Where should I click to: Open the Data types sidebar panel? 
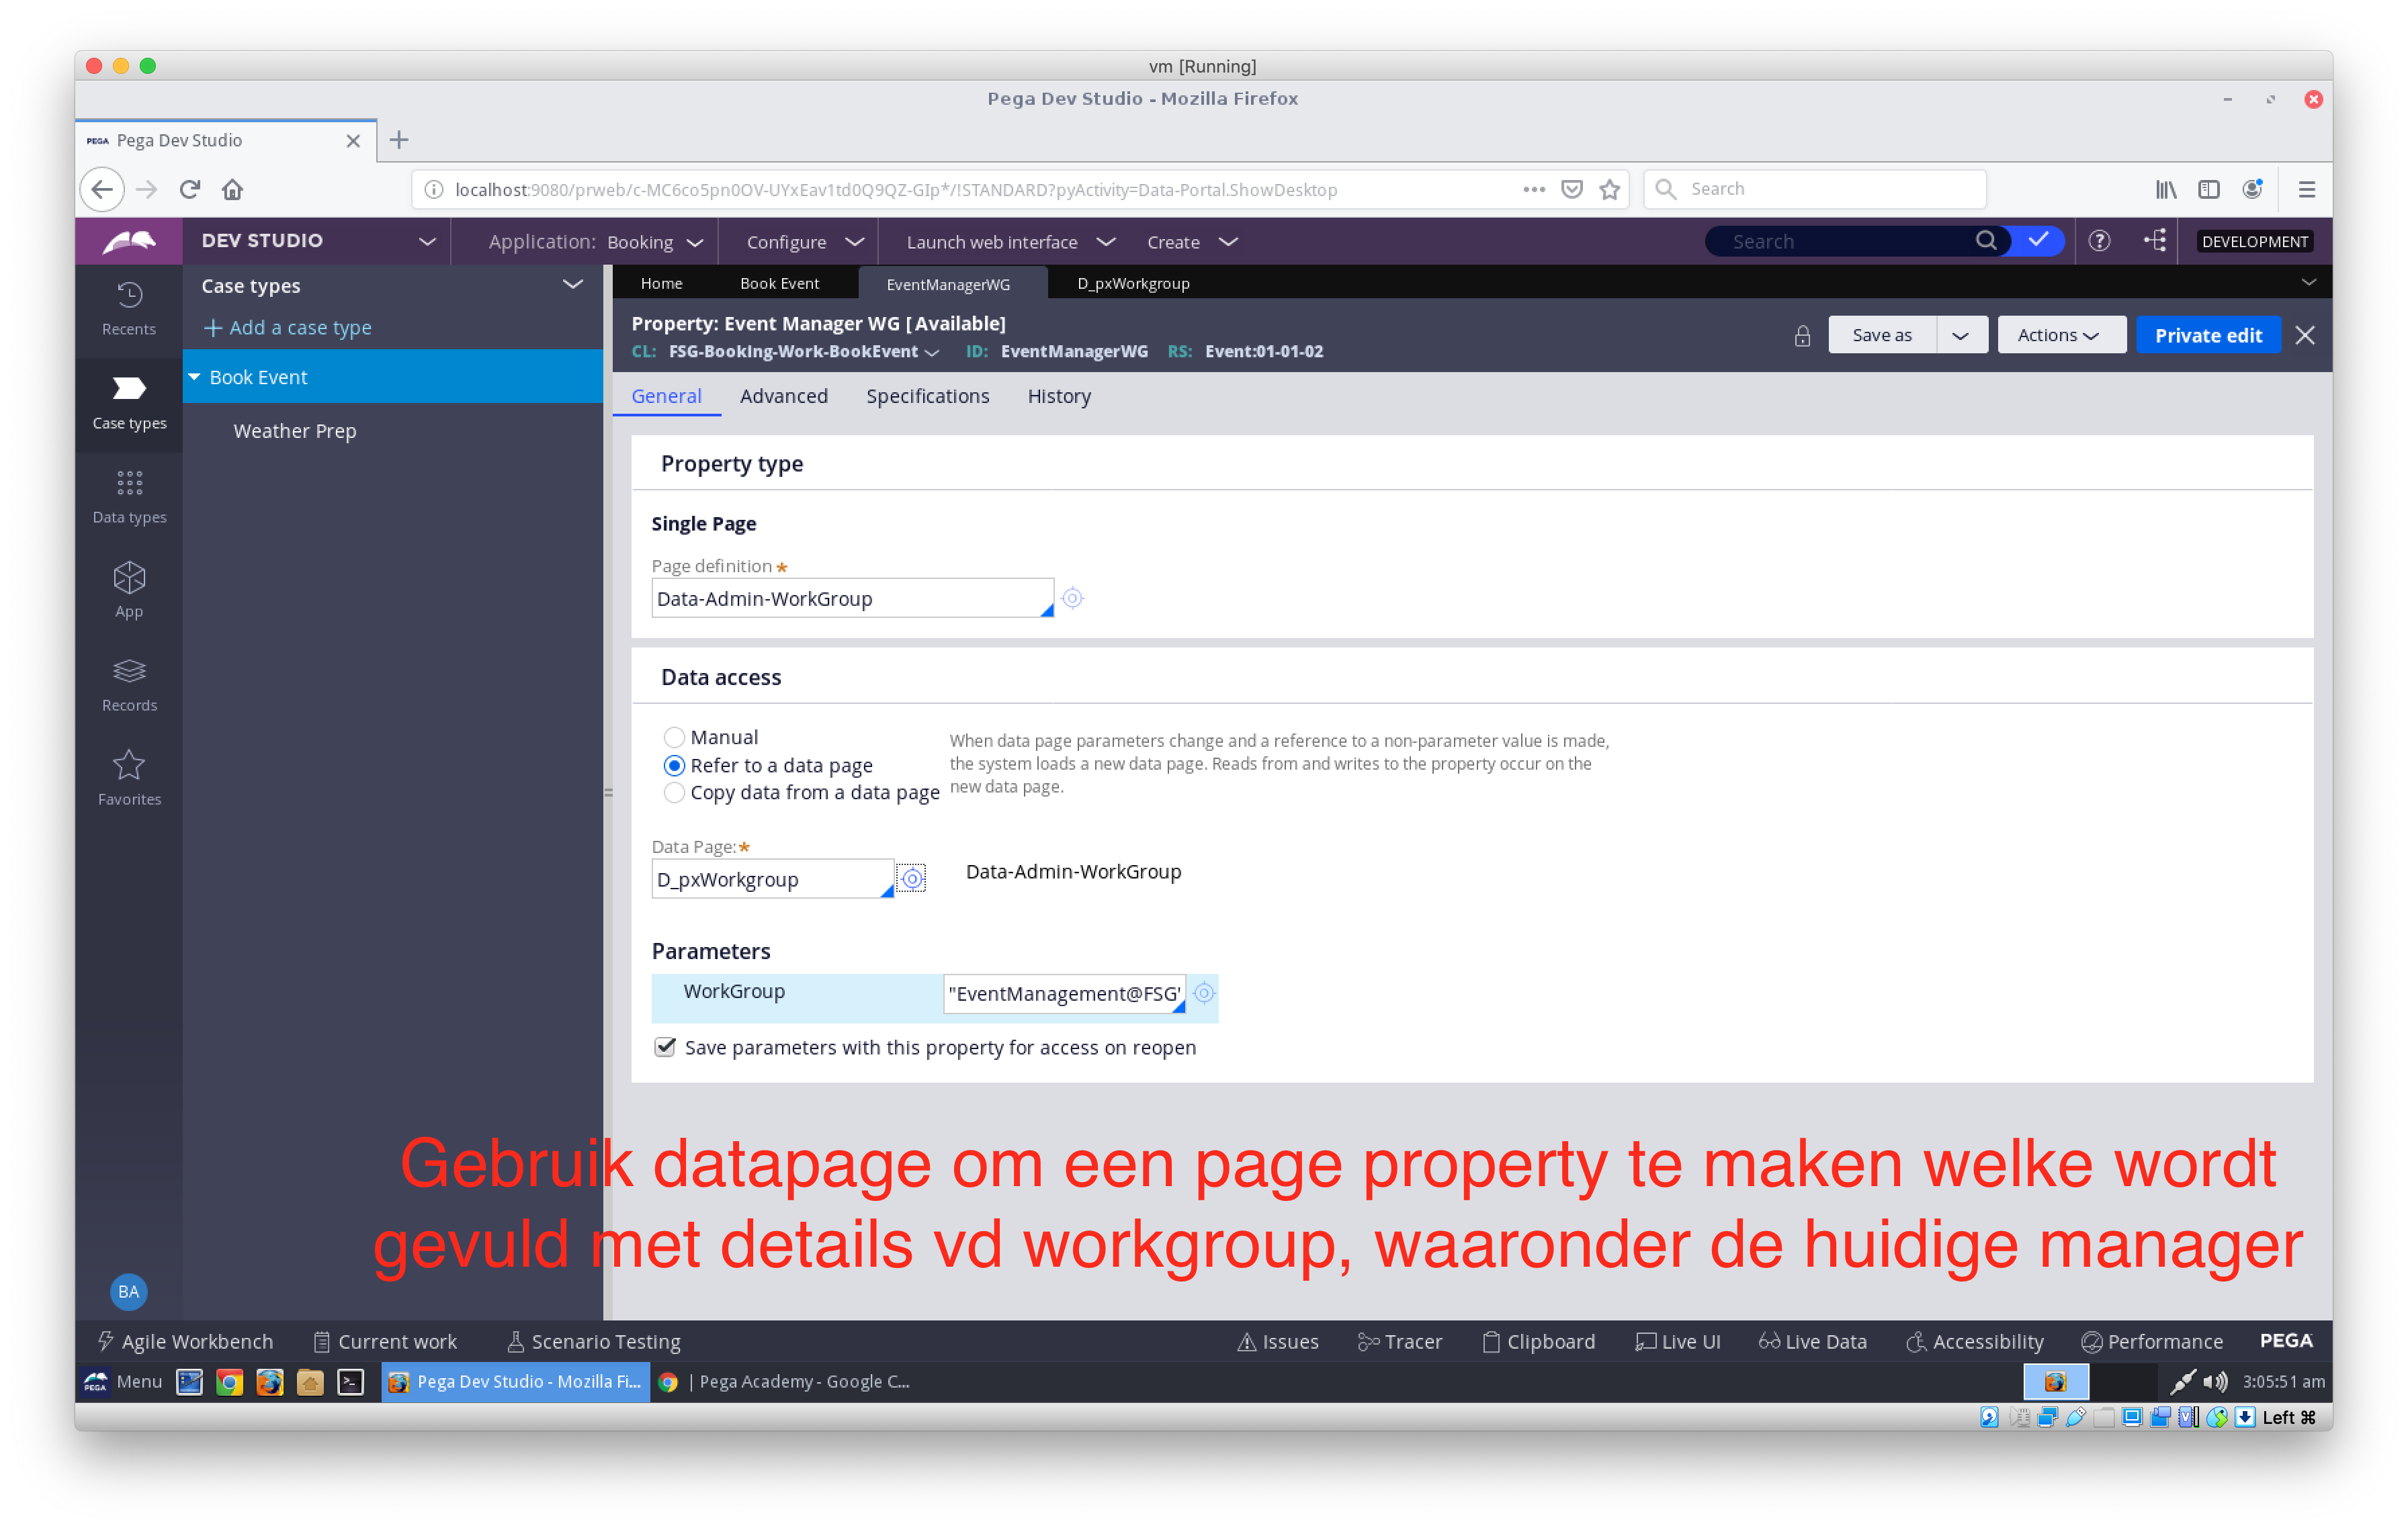128,496
